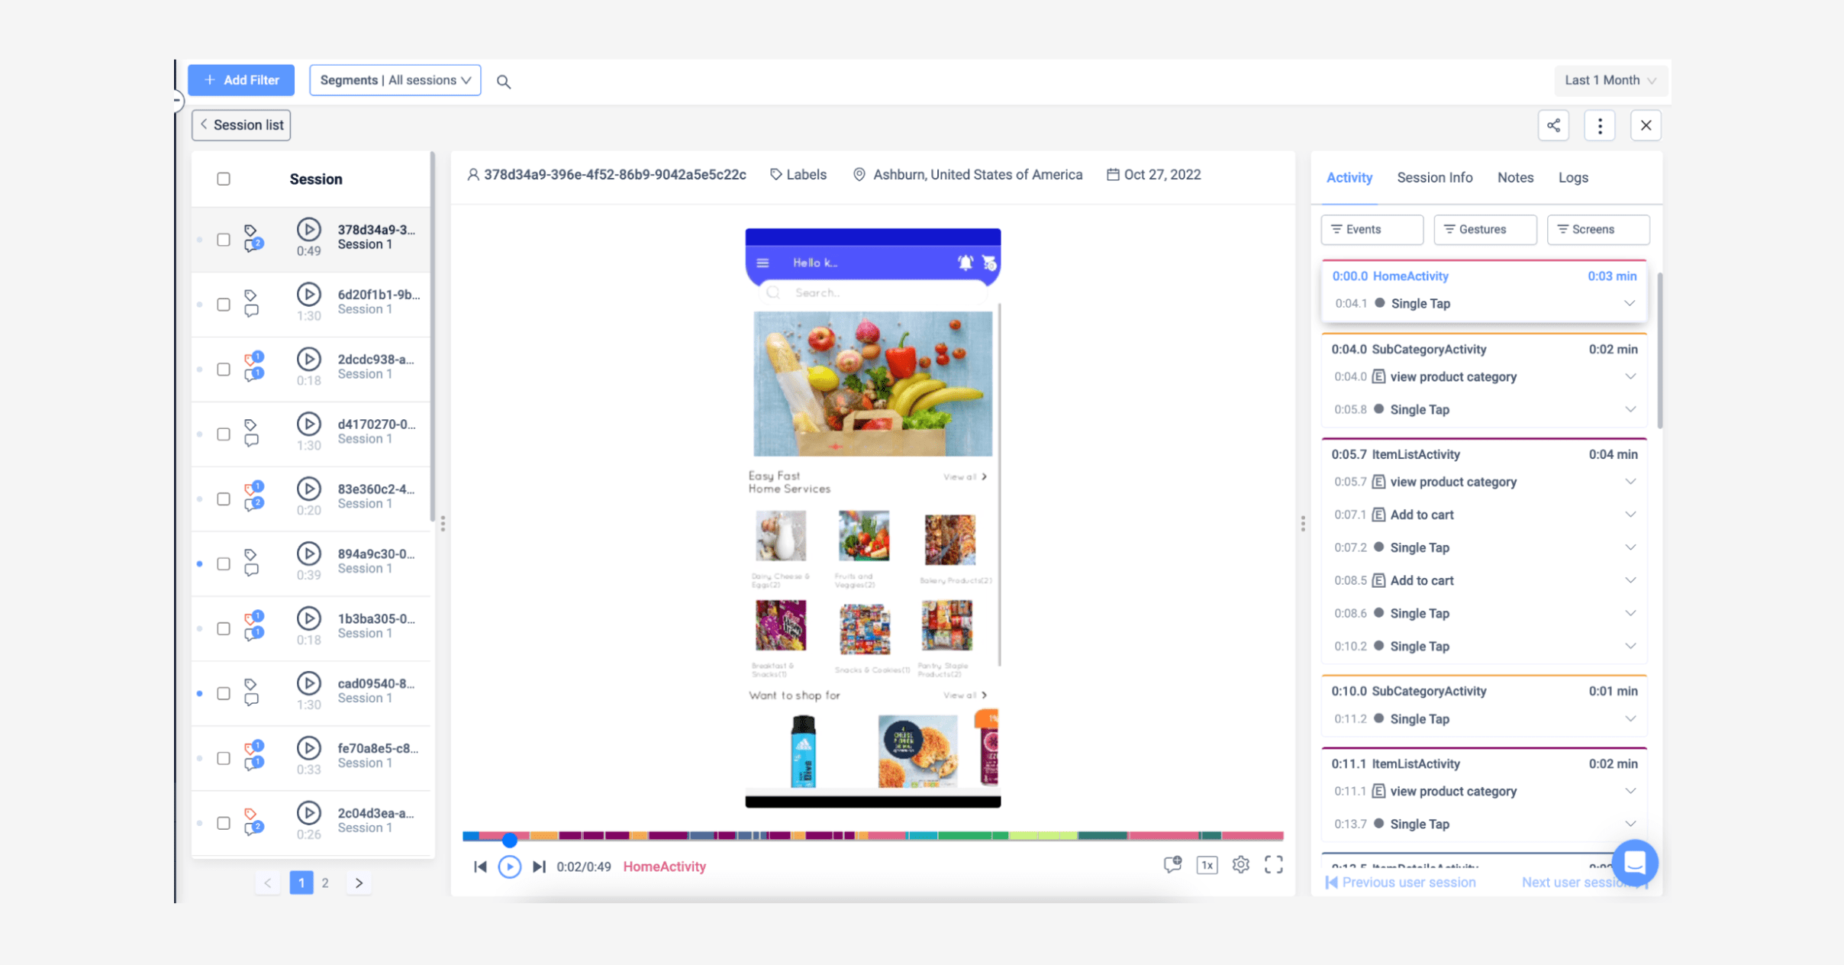This screenshot has width=1844, height=965.
Task: Select checkbox for session 894a9c30-0
Action: coord(224,564)
